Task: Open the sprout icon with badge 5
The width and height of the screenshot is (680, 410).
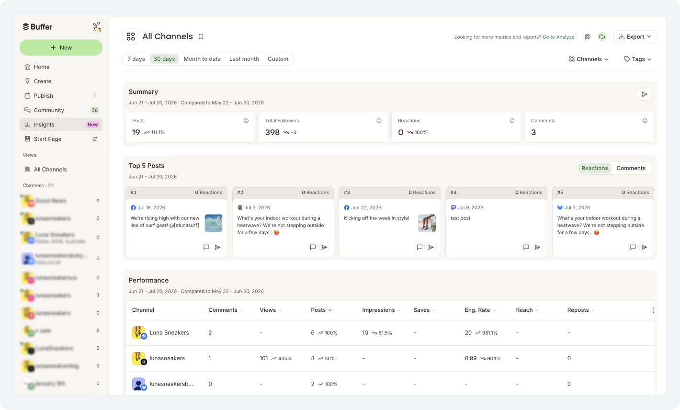Action: pos(97,27)
